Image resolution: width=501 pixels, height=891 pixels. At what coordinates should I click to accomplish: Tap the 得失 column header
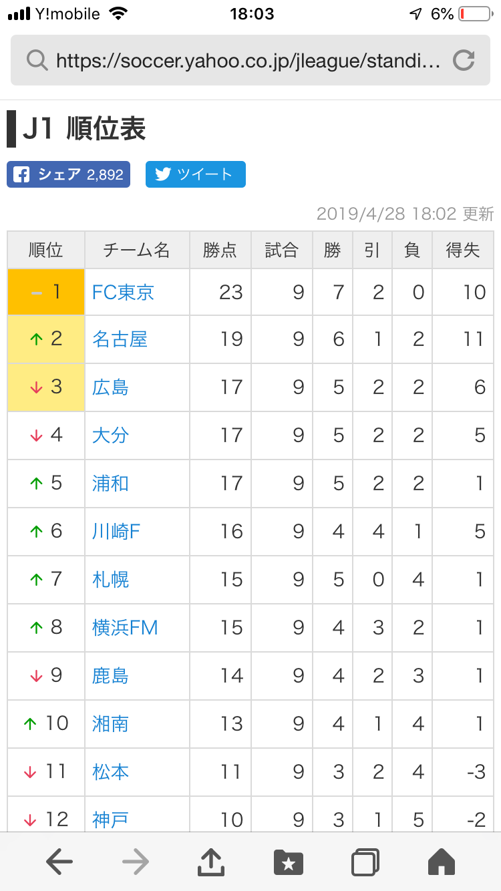[463, 250]
